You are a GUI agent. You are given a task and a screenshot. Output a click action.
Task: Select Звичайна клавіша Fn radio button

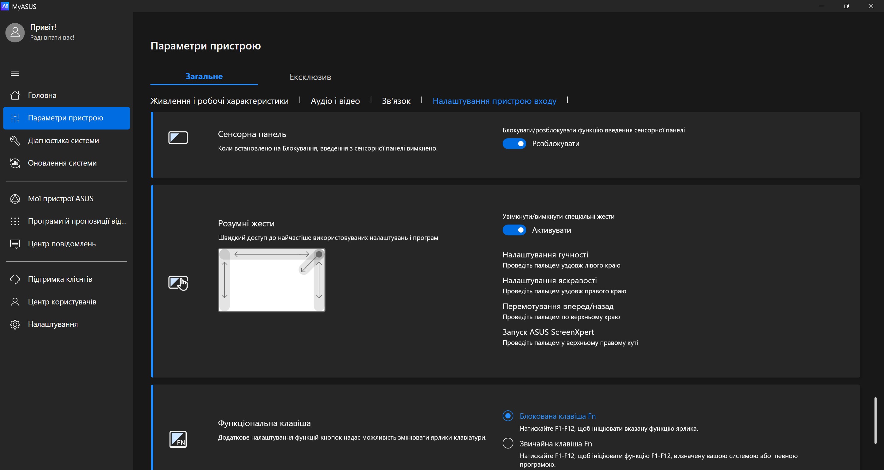[x=508, y=443]
